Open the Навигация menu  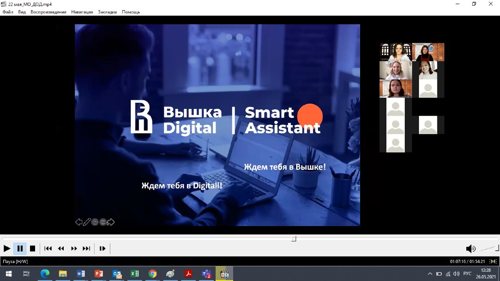[x=82, y=12]
